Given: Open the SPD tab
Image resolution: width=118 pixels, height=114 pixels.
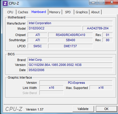Looking at the screenshot, I should click(x=68, y=12).
